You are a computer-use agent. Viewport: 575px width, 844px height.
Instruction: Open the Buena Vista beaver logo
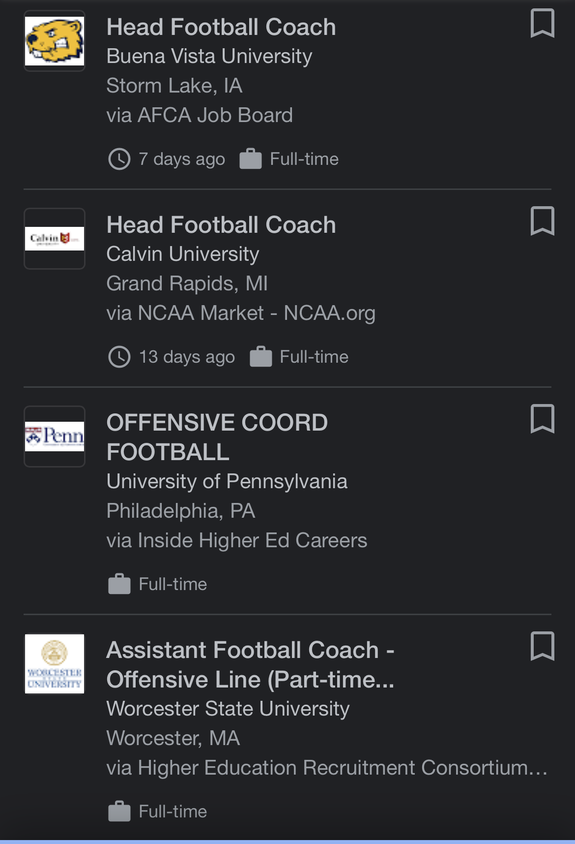[x=55, y=41]
